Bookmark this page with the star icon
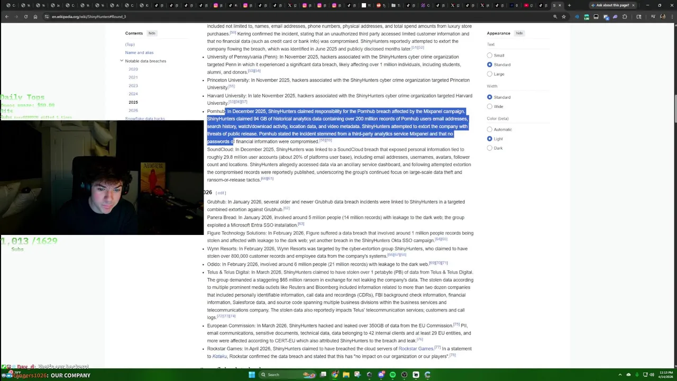 [x=564, y=16]
